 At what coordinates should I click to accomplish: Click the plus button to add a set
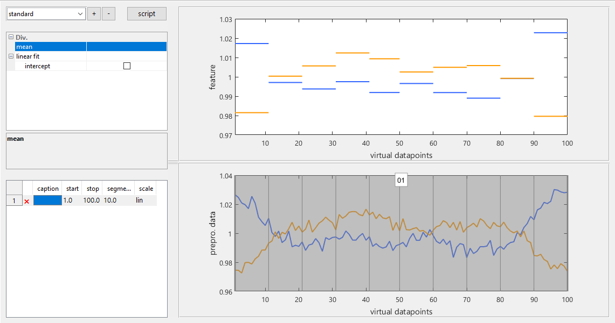(94, 14)
